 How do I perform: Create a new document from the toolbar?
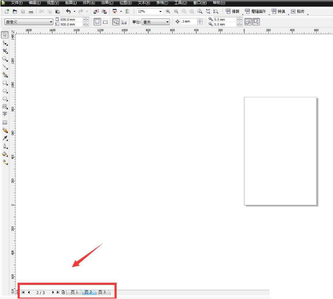(7, 11)
